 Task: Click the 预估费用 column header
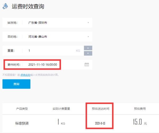click(x=139, y=108)
